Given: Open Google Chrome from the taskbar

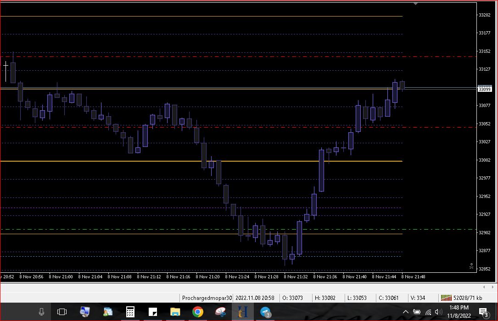Looking at the screenshot, I should [197, 312].
